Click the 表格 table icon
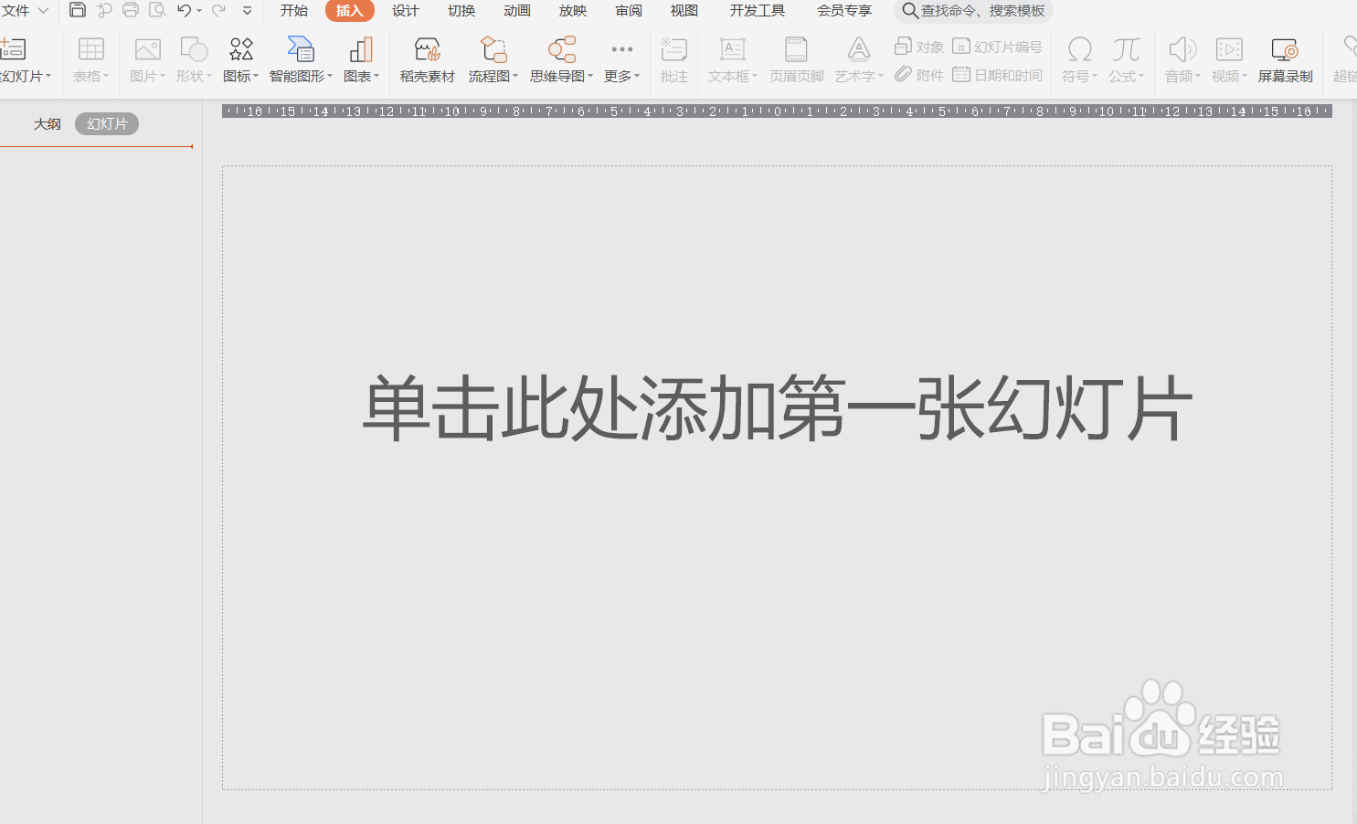The width and height of the screenshot is (1357, 824). pos(91,49)
